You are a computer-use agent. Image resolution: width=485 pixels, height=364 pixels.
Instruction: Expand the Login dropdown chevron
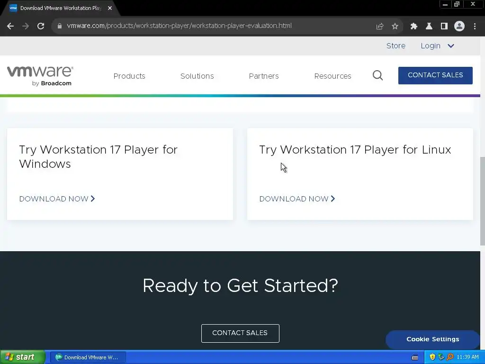(451, 46)
